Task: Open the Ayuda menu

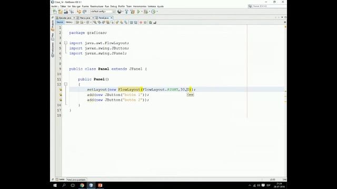Action: click(x=160, y=6)
